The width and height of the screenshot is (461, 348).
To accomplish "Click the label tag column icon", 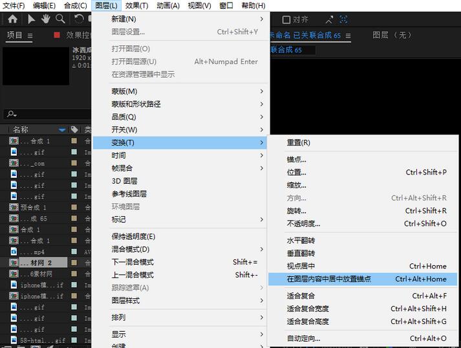I will 74,129.
